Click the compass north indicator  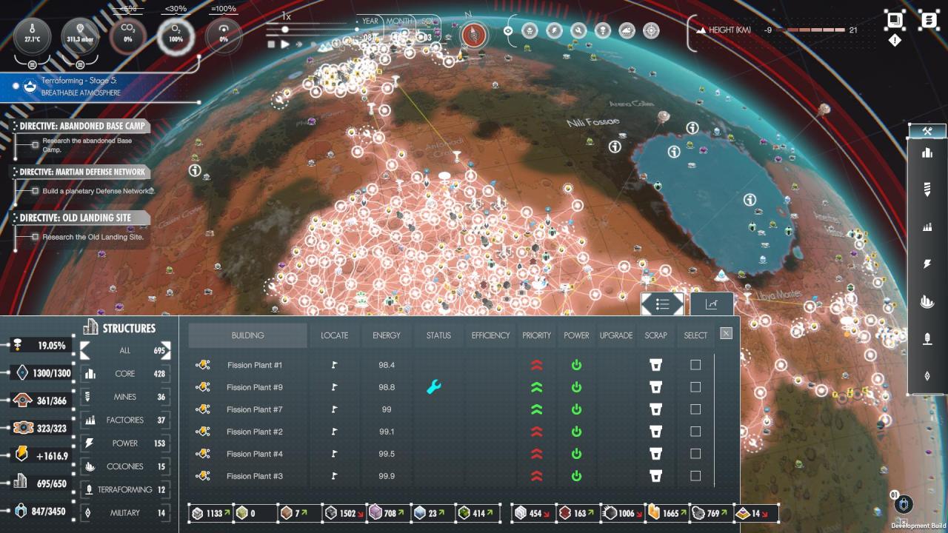pos(473,33)
